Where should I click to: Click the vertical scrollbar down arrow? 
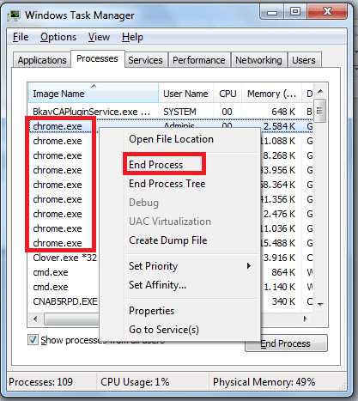[x=320, y=304]
